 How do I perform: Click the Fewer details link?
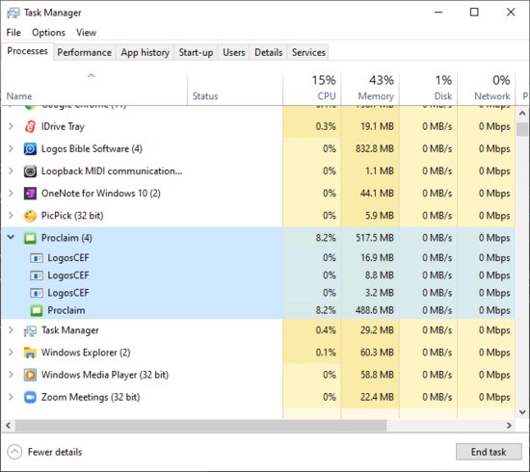(55, 452)
